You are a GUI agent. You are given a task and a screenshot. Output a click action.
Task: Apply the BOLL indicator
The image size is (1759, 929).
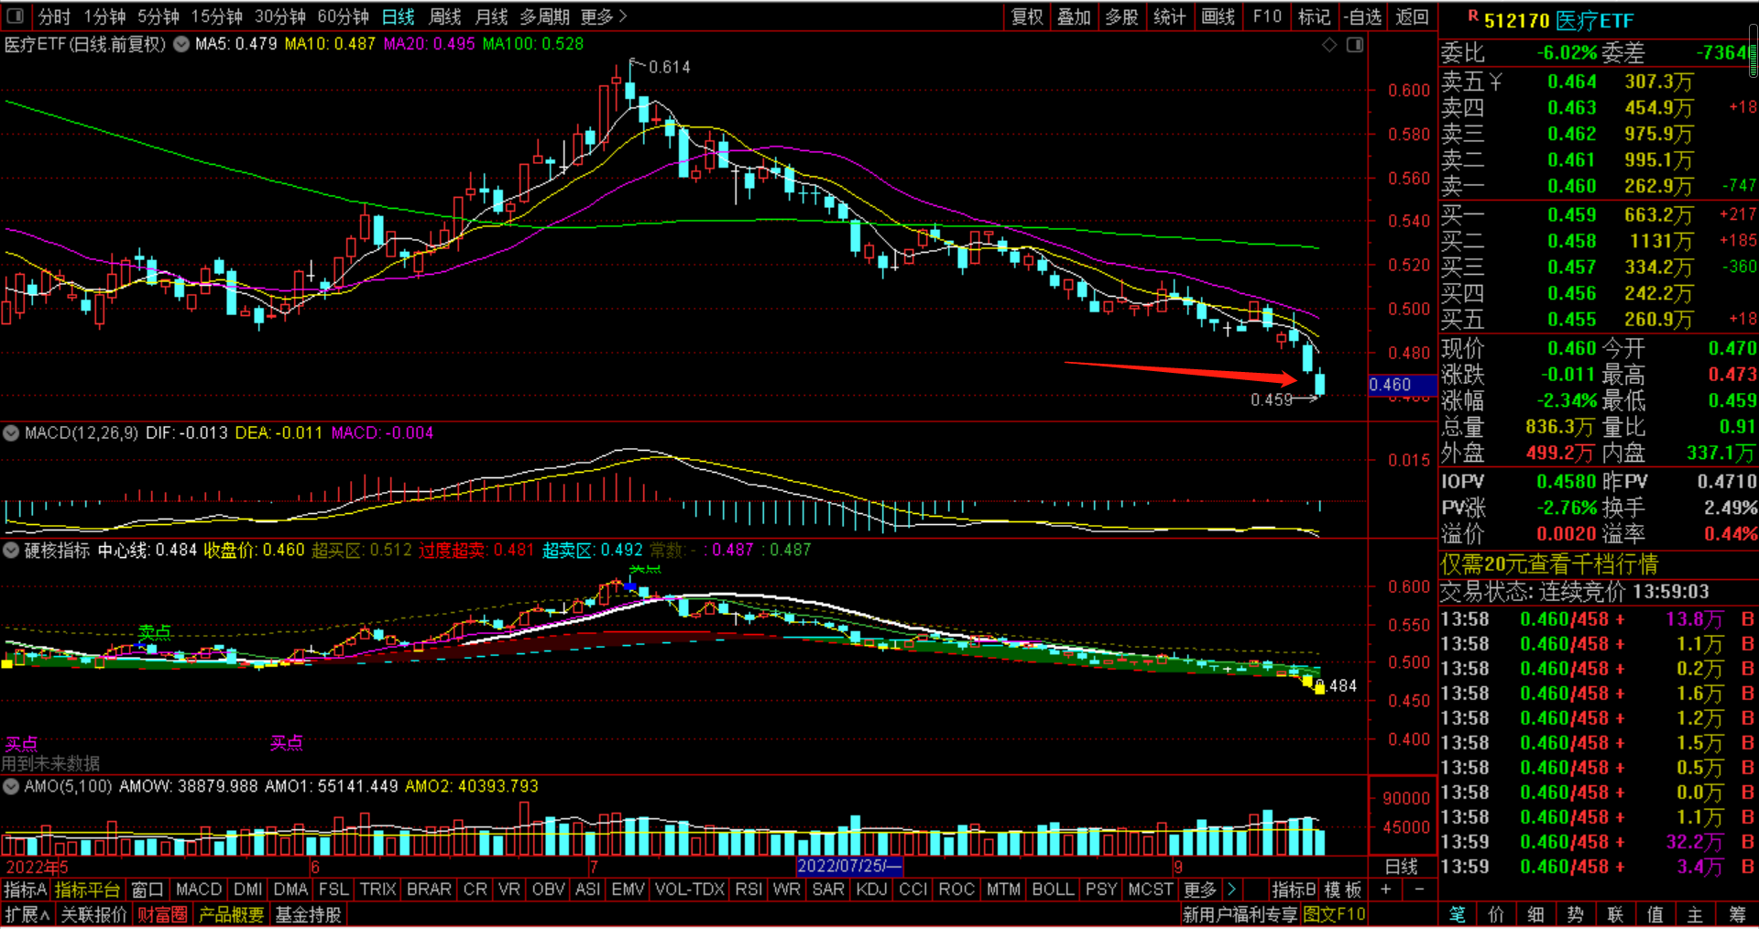(x=1053, y=890)
